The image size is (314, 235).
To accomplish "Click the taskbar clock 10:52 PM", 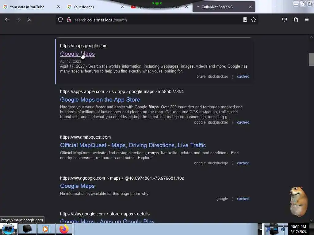I will click(x=298, y=227).
